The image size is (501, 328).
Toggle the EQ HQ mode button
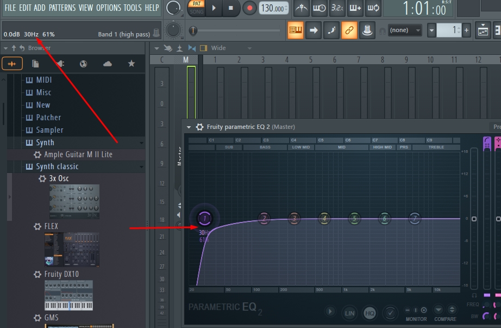click(370, 313)
